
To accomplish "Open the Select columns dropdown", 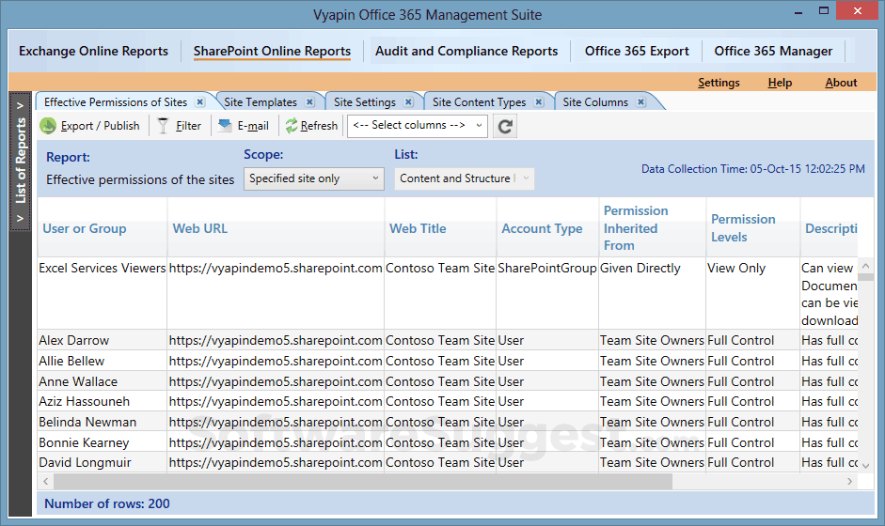I will coord(418,126).
